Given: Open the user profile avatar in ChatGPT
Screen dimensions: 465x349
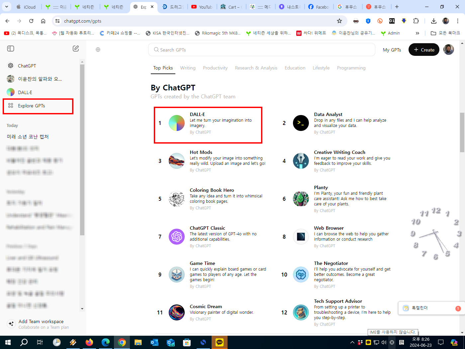Looking at the screenshot, I should 449,50.
